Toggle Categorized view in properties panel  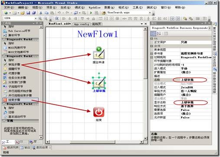[153, 34]
